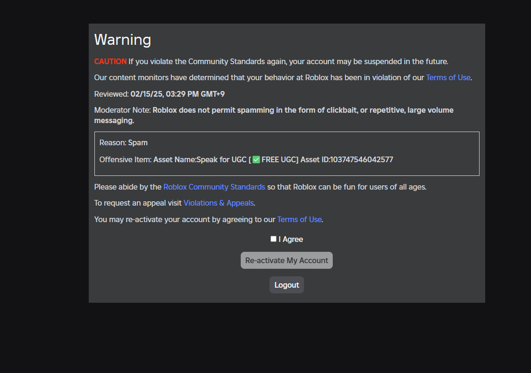Click the Asset ID number 103747546042577

click(x=362, y=159)
